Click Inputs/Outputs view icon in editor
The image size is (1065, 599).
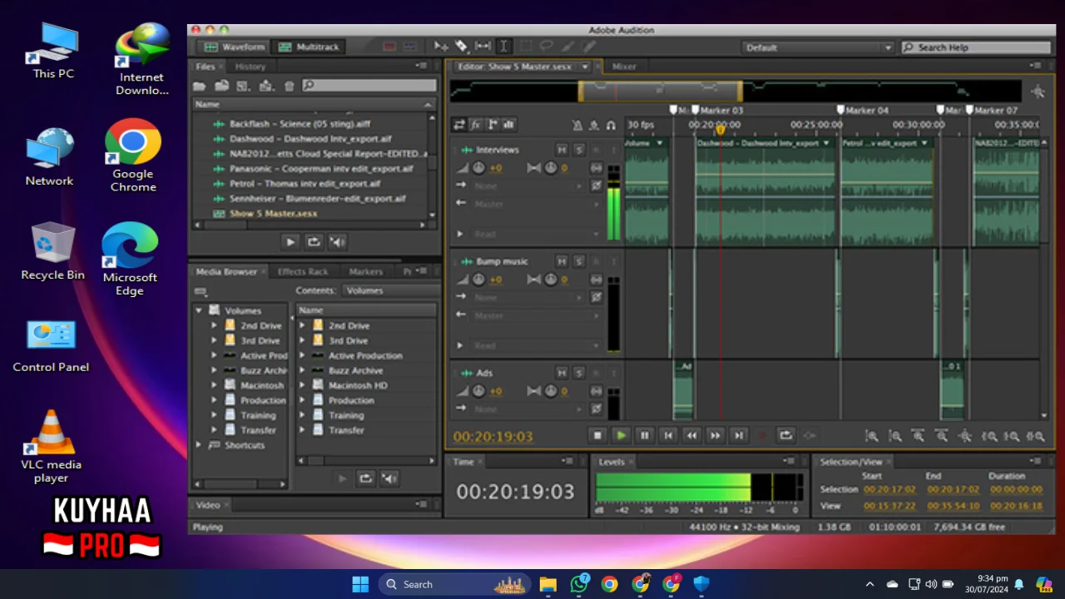click(458, 125)
